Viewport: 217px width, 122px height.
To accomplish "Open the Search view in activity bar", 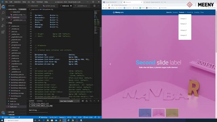I will tap(3, 13).
